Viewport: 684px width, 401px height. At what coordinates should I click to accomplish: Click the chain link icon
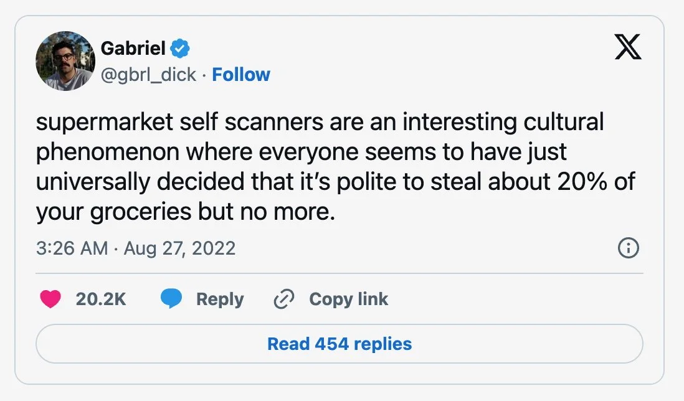[x=283, y=300]
